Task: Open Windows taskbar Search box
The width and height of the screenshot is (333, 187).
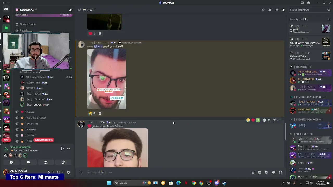Action: pos(132,183)
